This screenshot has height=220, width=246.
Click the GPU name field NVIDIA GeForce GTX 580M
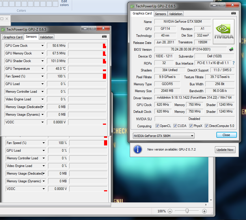coord(183,22)
